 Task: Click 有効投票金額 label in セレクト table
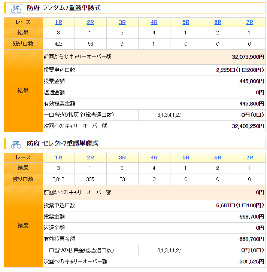(x=60, y=239)
